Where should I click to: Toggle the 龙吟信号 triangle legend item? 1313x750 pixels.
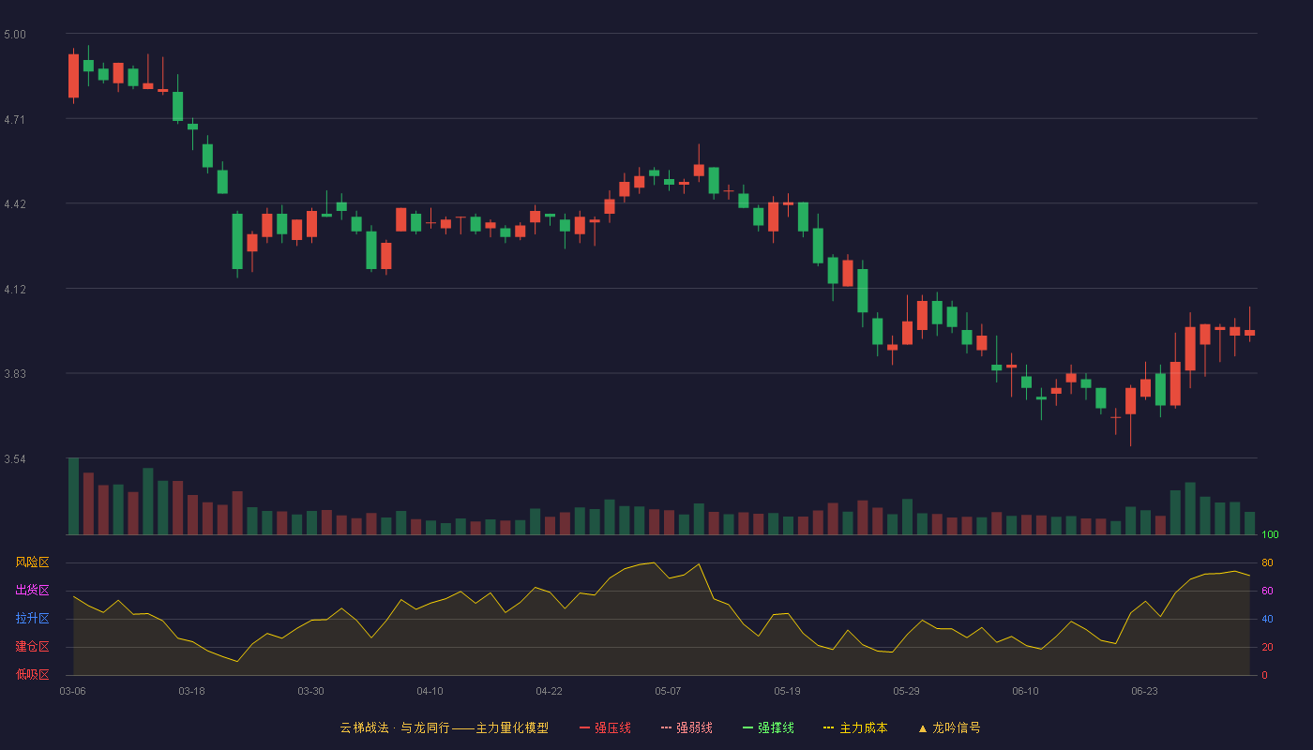pos(948,727)
